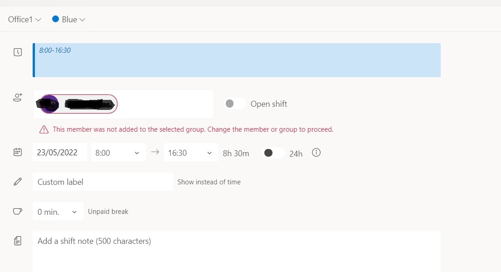This screenshot has width=501, height=272.
Task: Click the 24h label text
Action: click(x=296, y=153)
